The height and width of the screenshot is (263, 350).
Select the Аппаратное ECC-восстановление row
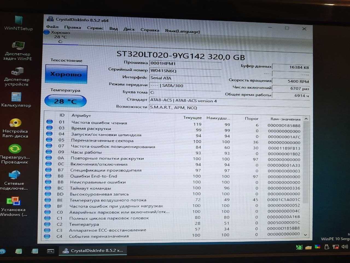[173, 230]
